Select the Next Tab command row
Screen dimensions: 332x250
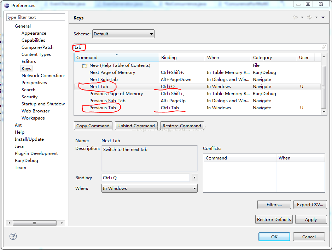(x=197, y=87)
